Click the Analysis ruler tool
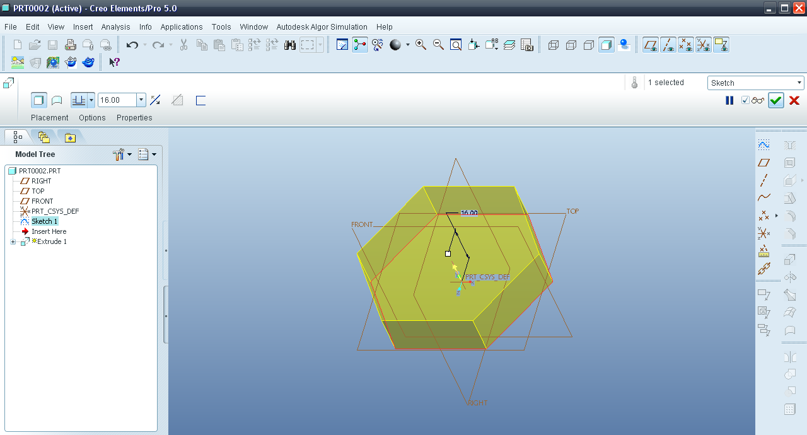The image size is (807, 435). pos(763,251)
